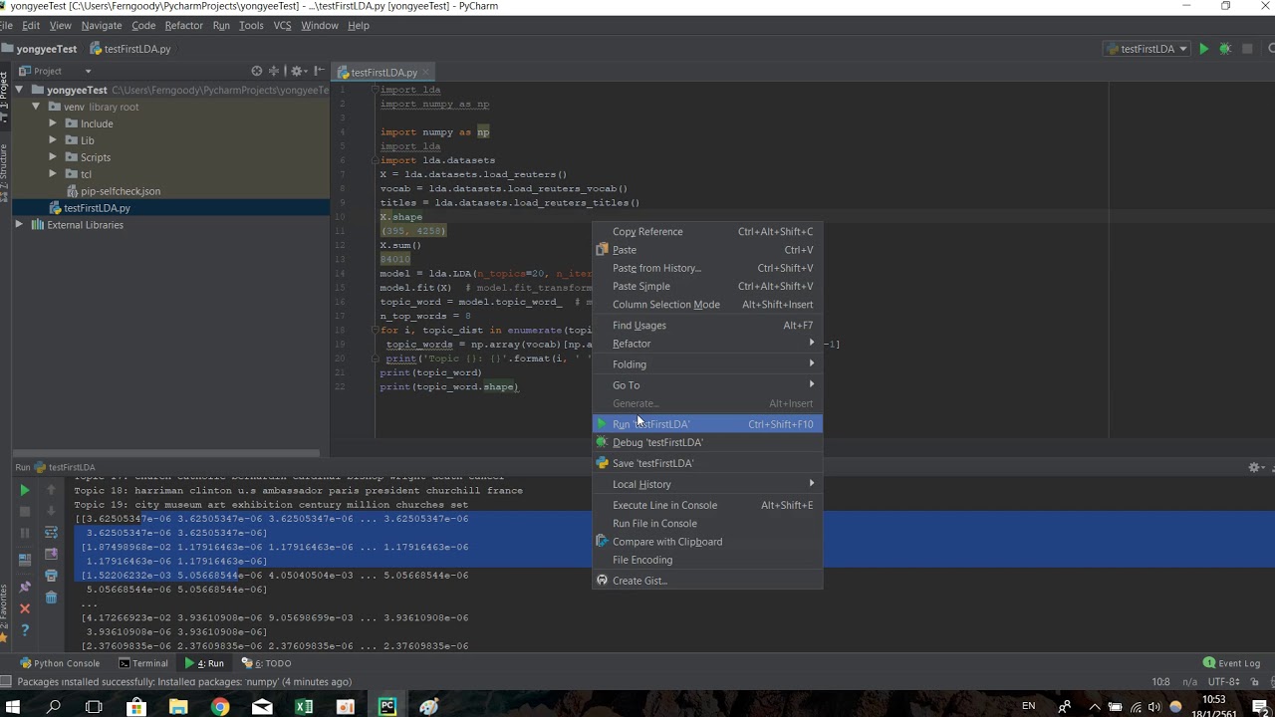Open Excel from the Windows taskbar

click(304, 707)
